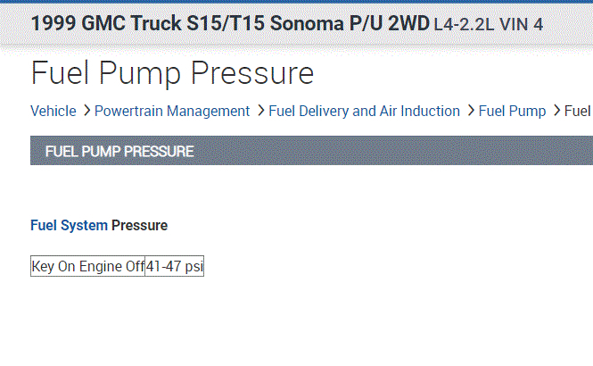593x366 pixels.
Task: Click the chevron before Powertrain Management
Action: 86,112
